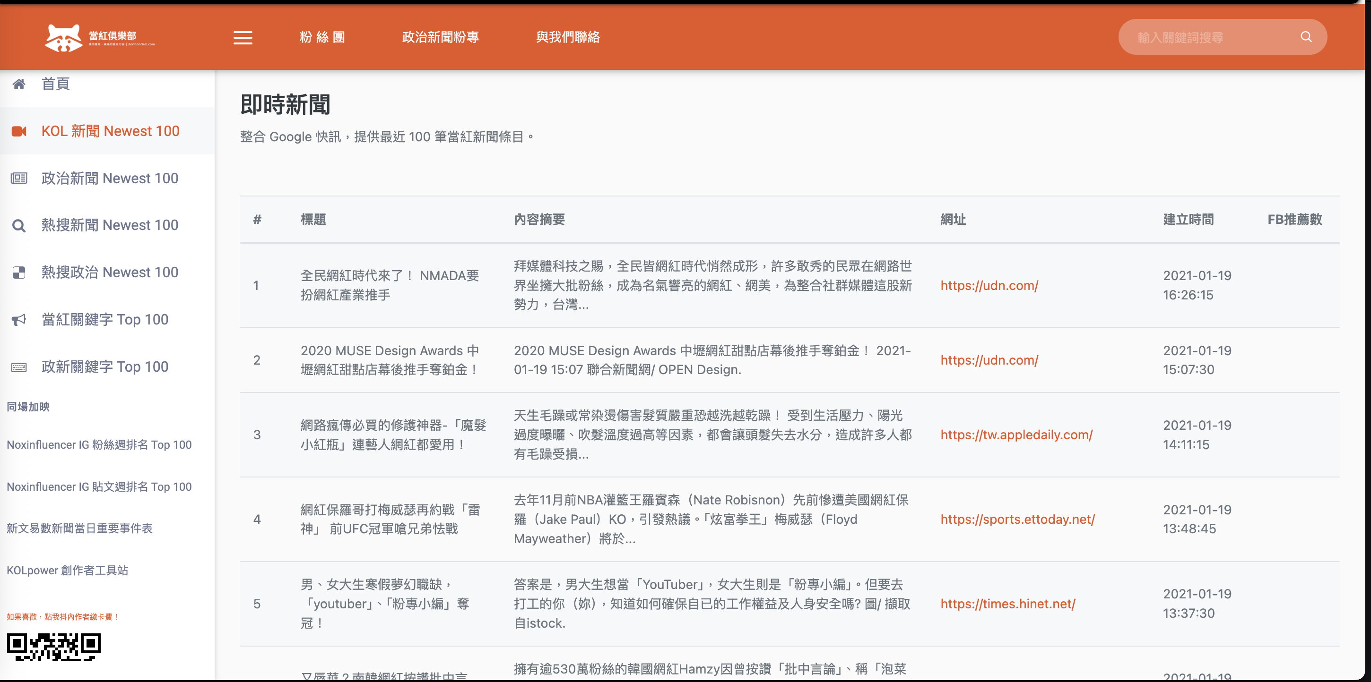Open KOLpower 創作者工具站 link
This screenshot has width=1371, height=682.
click(x=68, y=571)
